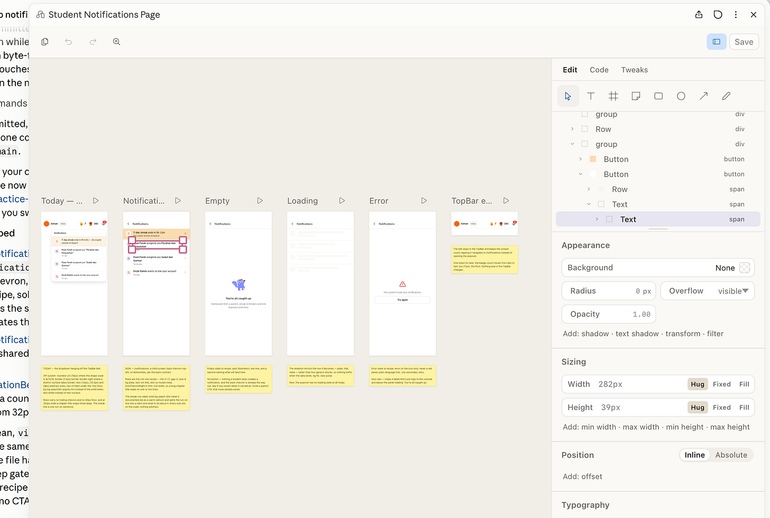Select the pointer selection tool
The width and height of the screenshot is (770, 518).
pyautogui.click(x=568, y=96)
